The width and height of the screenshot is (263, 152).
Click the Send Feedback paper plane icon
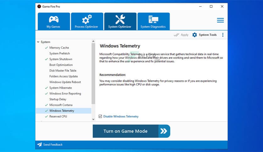pos(39,144)
